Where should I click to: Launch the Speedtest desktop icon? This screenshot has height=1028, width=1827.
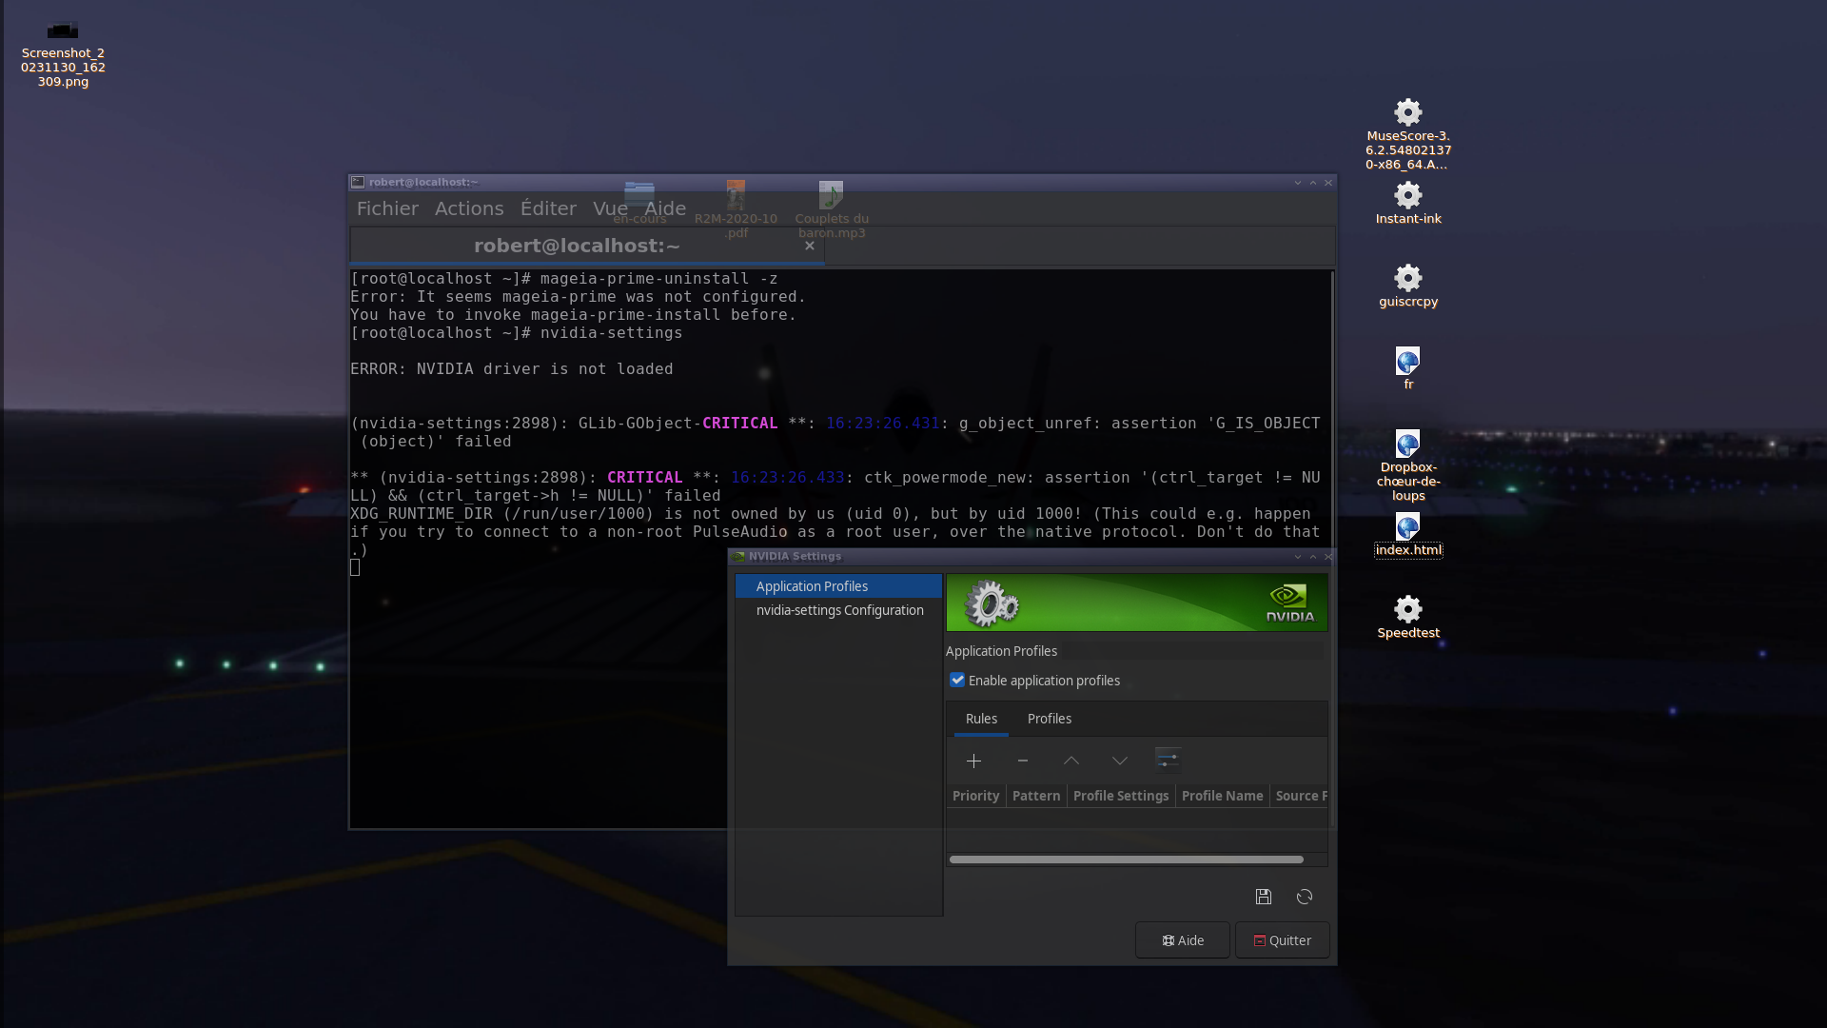pyautogui.click(x=1408, y=617)
